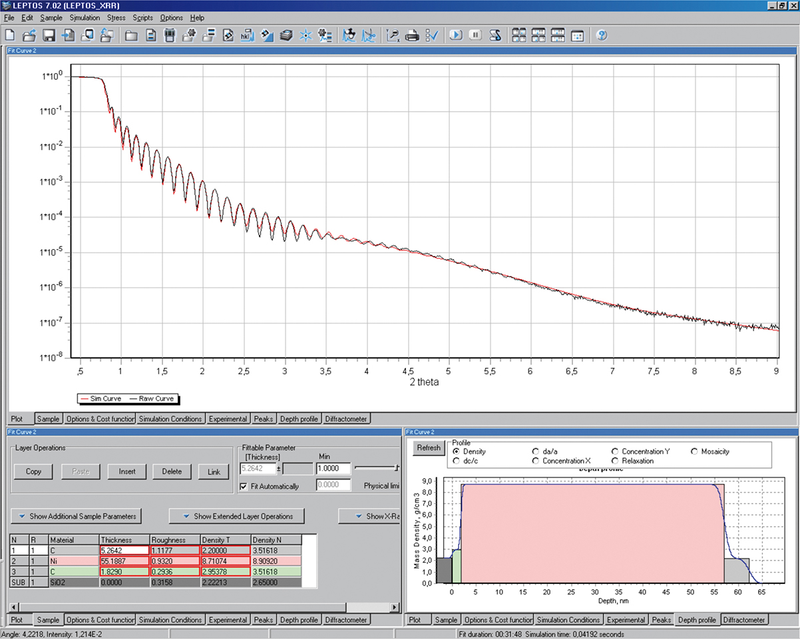Click the Save floppy disk icon
This screenshot has width=800, height=639.
49,35
